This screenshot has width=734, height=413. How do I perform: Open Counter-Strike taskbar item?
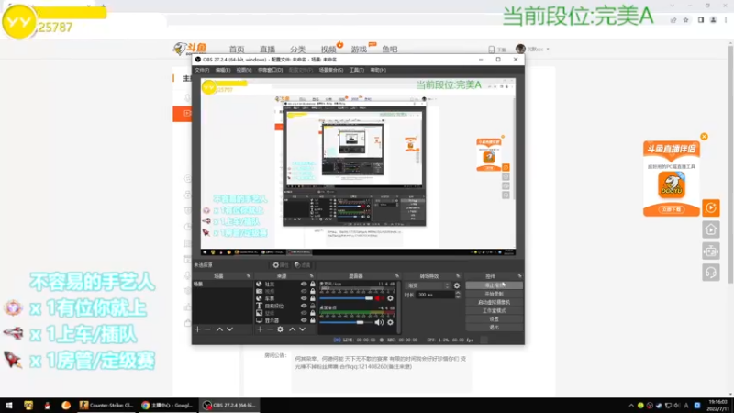107,406
